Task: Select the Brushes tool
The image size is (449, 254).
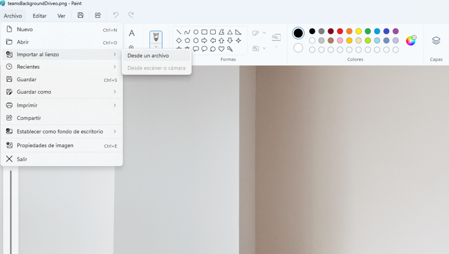Action: (156, 37)
